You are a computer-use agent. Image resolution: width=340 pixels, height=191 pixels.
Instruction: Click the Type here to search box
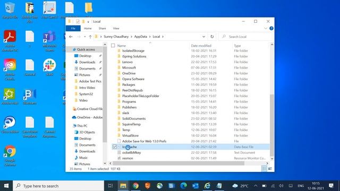click(x=58, y=186)
